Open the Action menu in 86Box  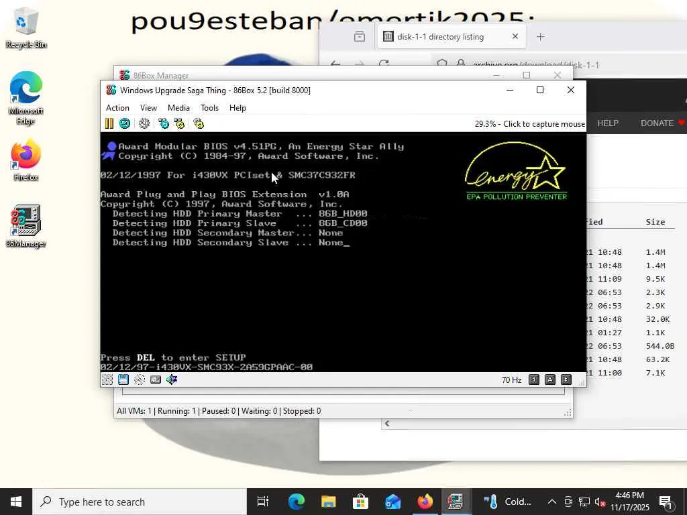point(117,108)
